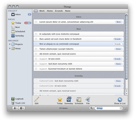Filter tasks by the Errands tag
Viewport: 135px width, 121px height.
click(x=59, y=11)
